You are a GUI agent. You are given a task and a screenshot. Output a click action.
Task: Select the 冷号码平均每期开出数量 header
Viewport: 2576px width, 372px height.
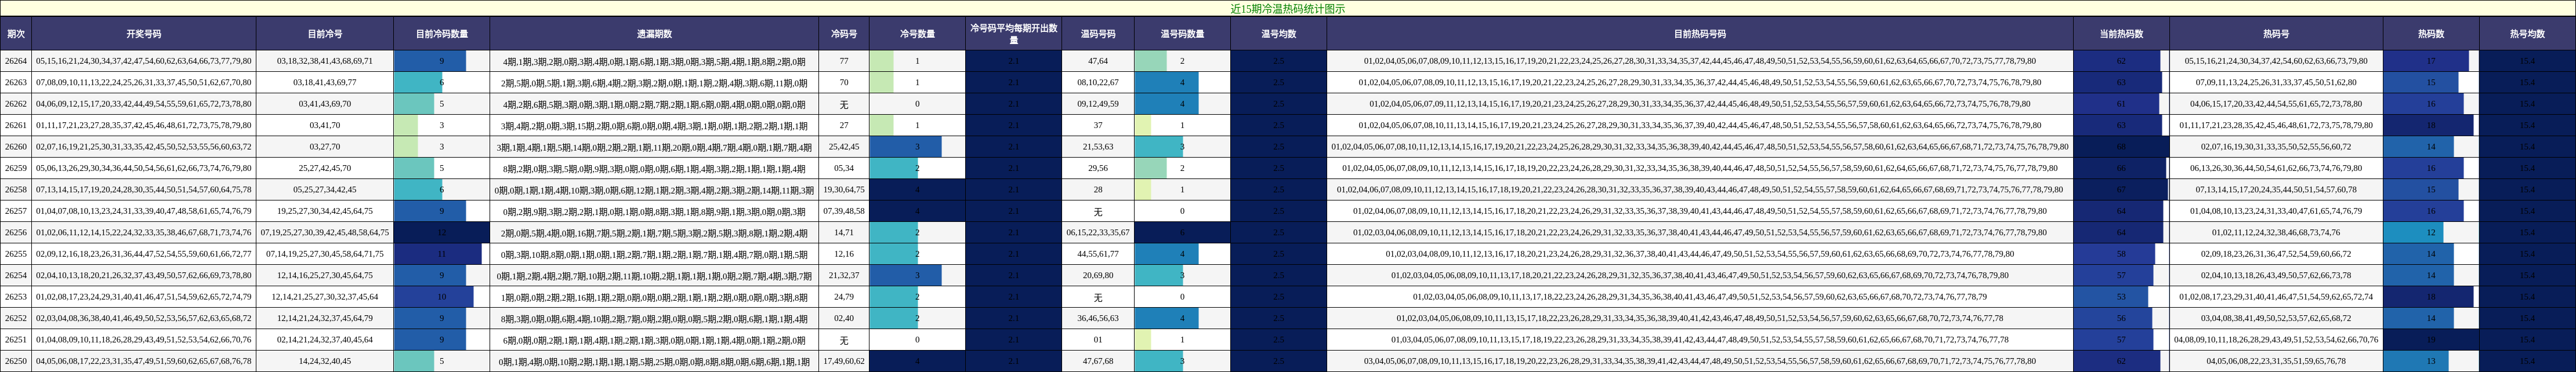tap(1013, 34)
